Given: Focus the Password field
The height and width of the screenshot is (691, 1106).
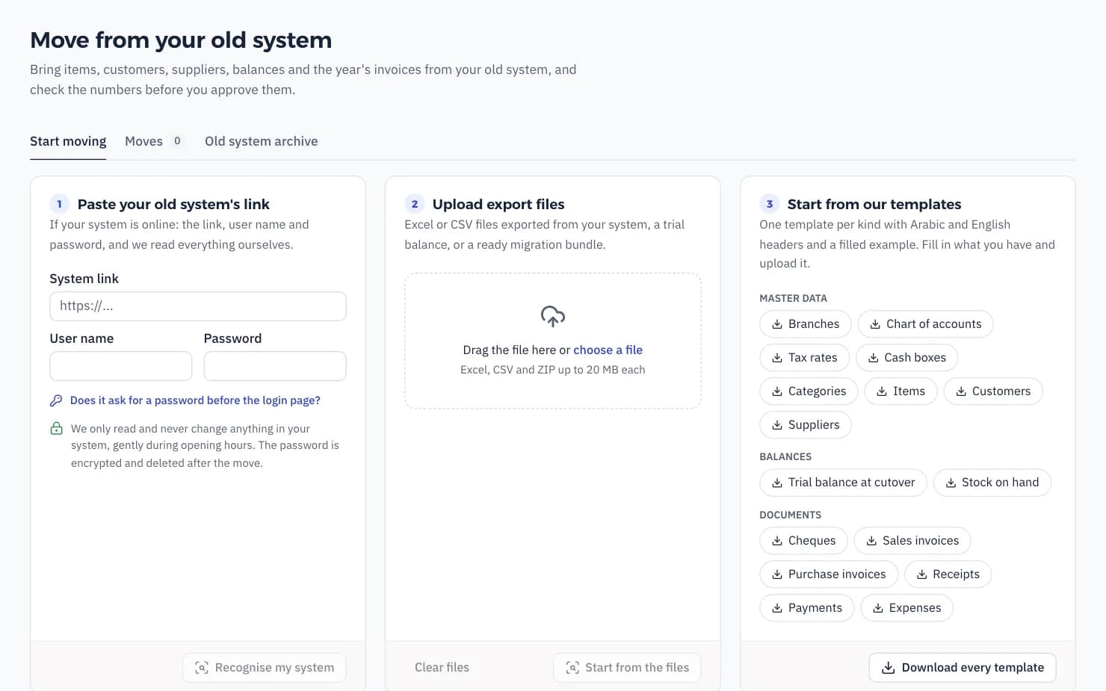Looking at the screenshot, I should click(275, 366).
